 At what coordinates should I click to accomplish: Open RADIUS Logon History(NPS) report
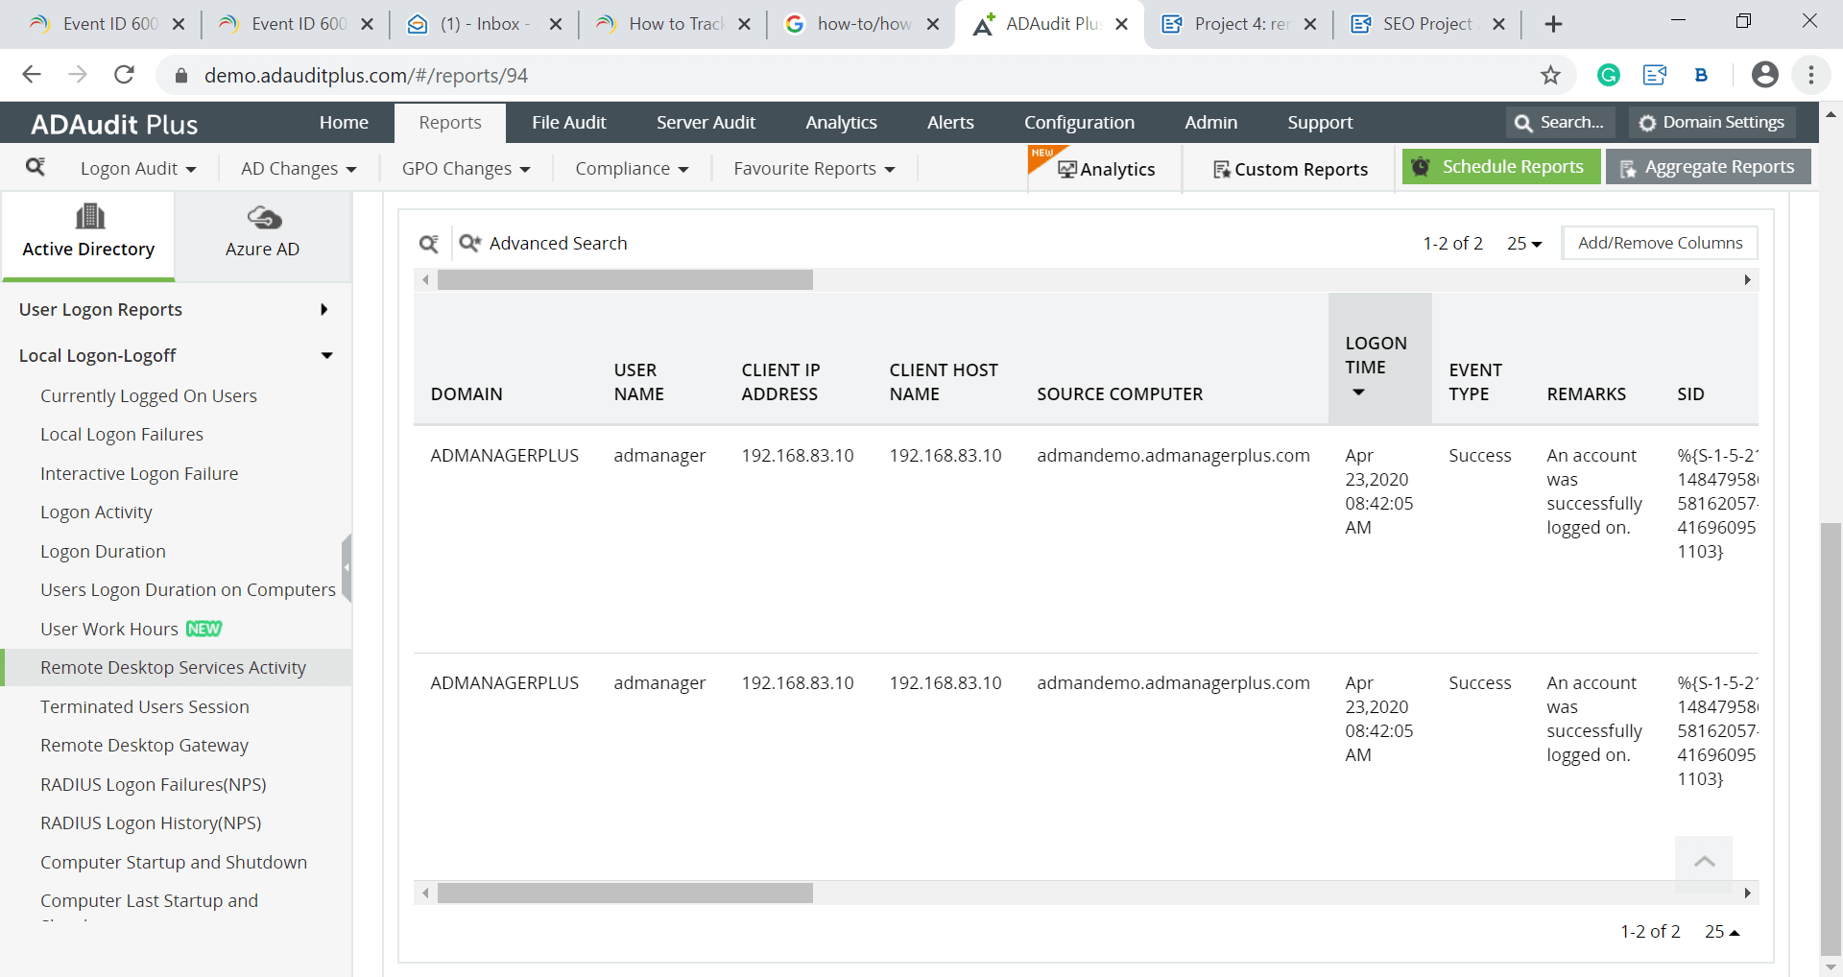coord(151,823)
